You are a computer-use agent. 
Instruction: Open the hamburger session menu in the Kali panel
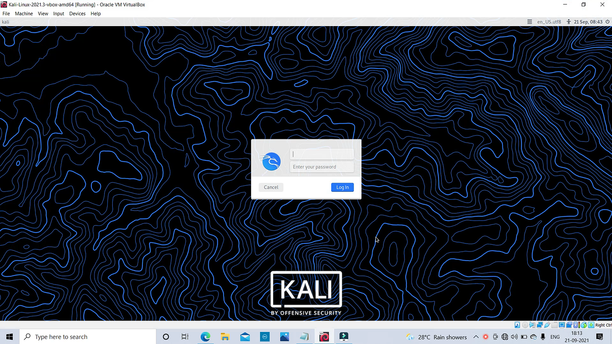tap(529, 21)
